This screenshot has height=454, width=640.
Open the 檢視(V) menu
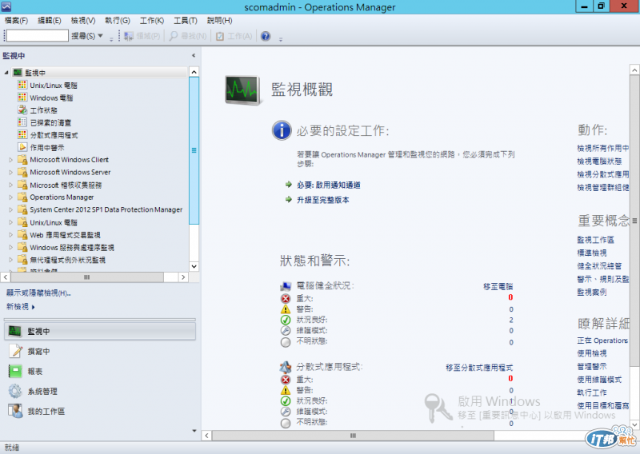point(83,21)
